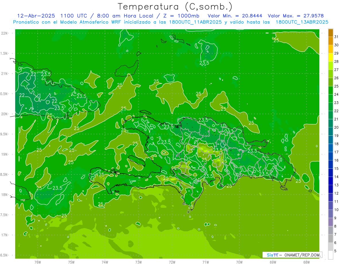Click the '1100 UTC' time text
Screen dimensions: 344x266
[x=73, y=16]
